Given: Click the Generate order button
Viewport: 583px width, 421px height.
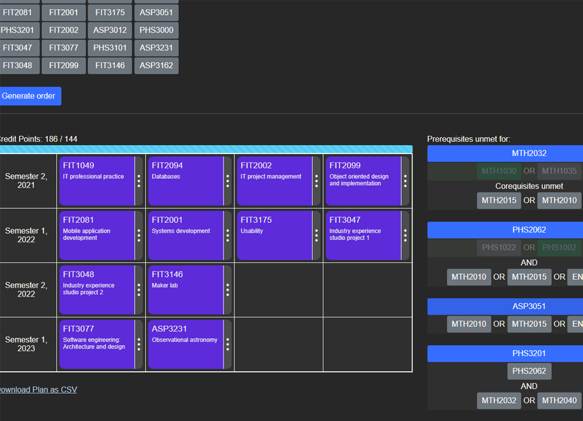Looking at the screenshot, I should coord(29,96).
